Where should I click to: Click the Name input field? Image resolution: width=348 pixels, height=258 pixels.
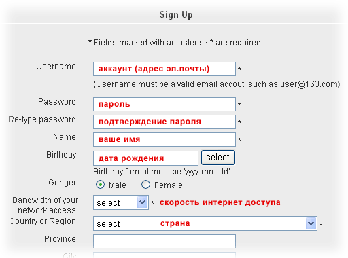[164, 139]
